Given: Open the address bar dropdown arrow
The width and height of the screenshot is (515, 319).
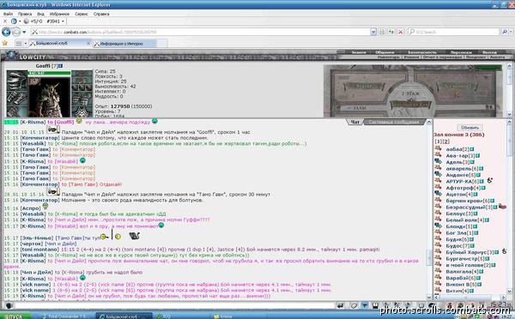Looking at the screenshot, I should 373,32.
